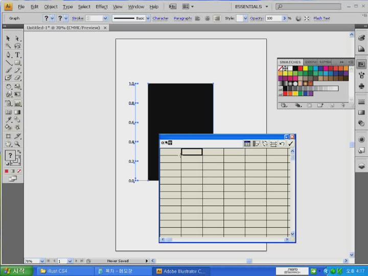Screen dimensions: 368x276
Task: Click the Stroke link label
Action: pyautogui.click(x=78, y=18)
